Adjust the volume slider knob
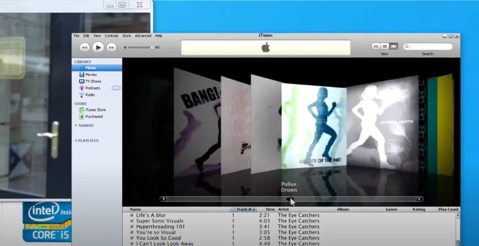The image size is (479, 246). [x=152, y=47]
